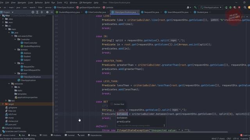Select FilterApplication class in tree
250x140 pixels.
tap(28, 80)
